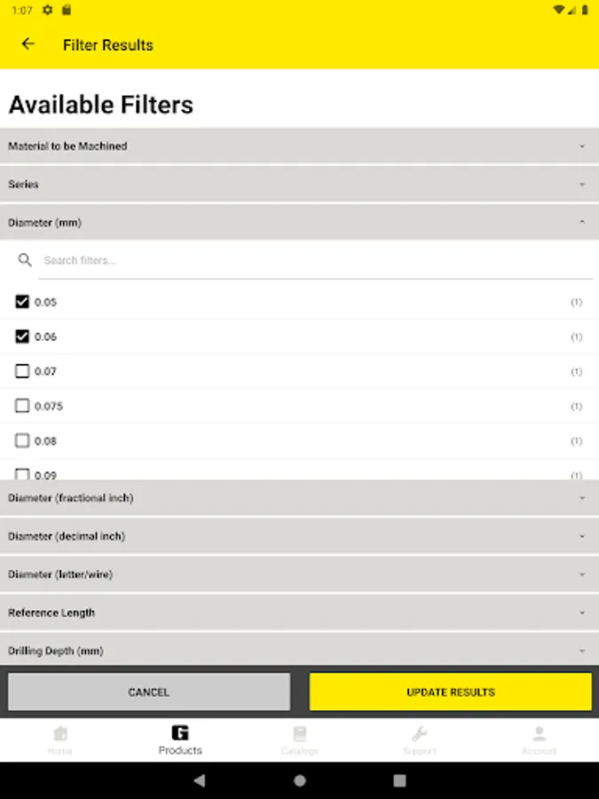Open the Products tab icon
Screen dimensions: 599x799
pyautogui.click(x=180, y=732)
